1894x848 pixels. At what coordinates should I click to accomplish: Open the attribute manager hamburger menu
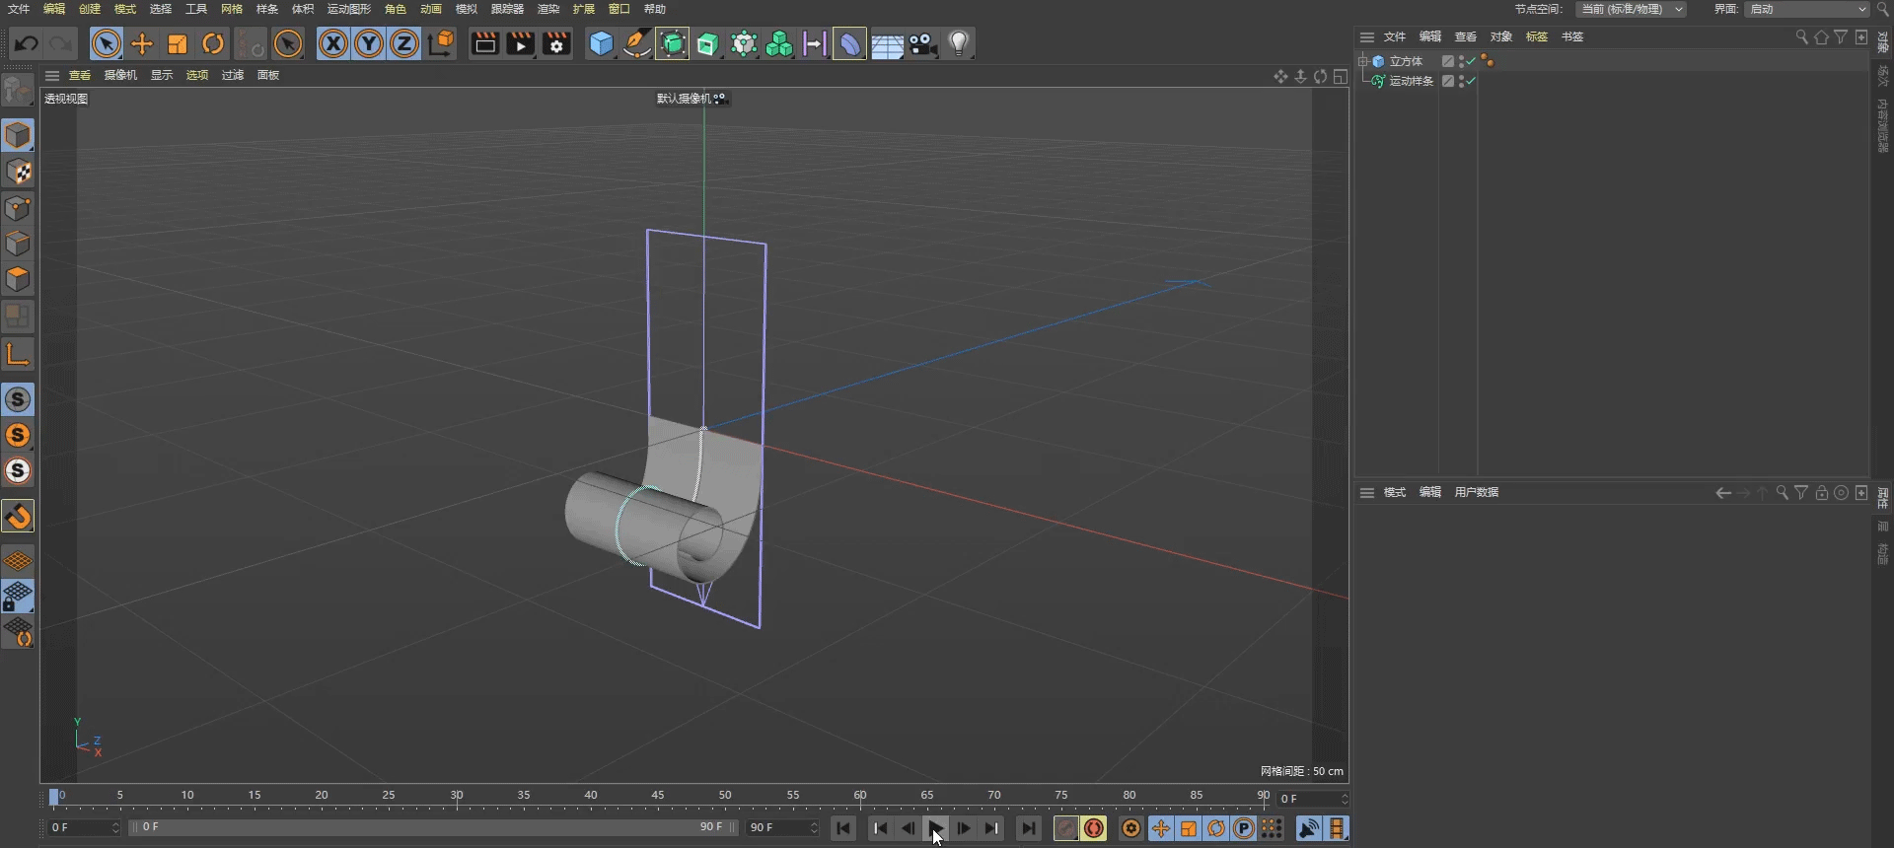(1367, 492)
